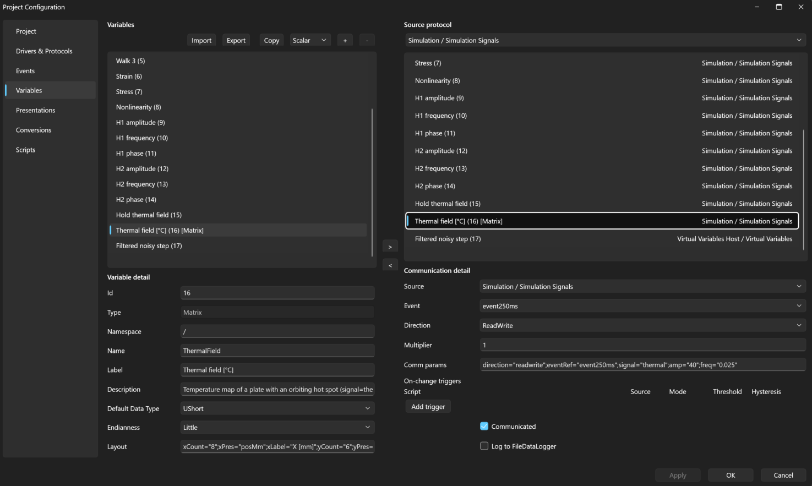This screenshot has height=486, width=812.
Task: Select H2 amplitude (12) in source protocol list
Action: pyautogui.click(x=602, y=151)
